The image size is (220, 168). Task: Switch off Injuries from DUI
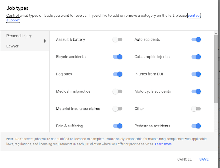click(196, 74)
